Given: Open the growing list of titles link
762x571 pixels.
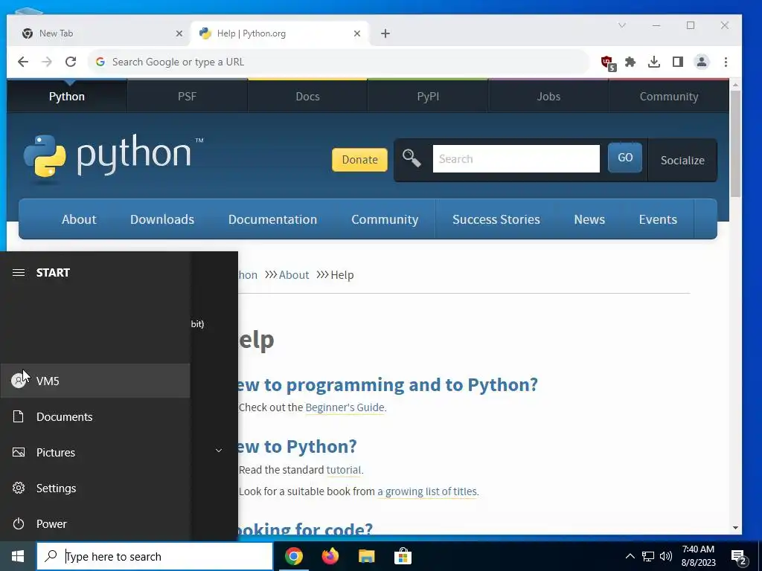Looking at the screenshot, I should click(x=427, y=491).
